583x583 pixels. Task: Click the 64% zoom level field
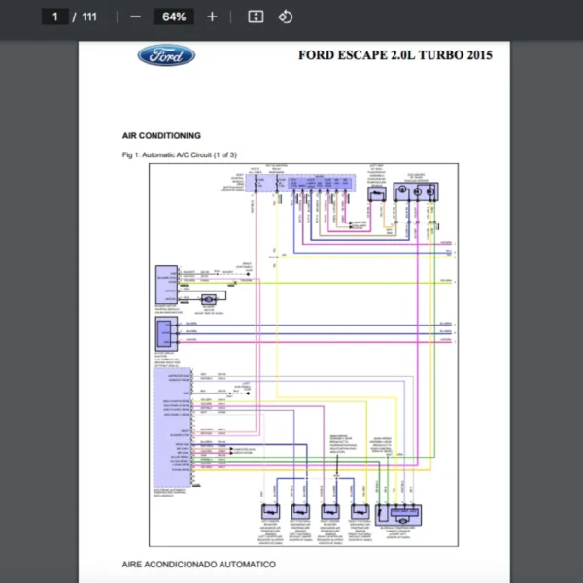pos(174,17)
